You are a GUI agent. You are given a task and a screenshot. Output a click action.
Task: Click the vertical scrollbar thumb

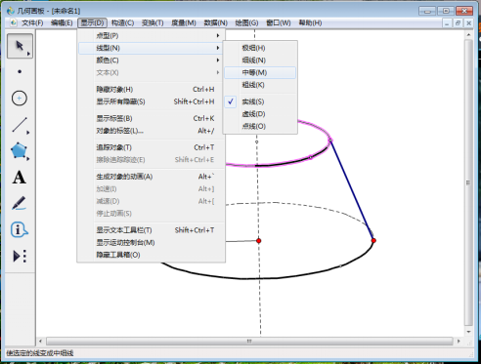[x=468, y=182]
